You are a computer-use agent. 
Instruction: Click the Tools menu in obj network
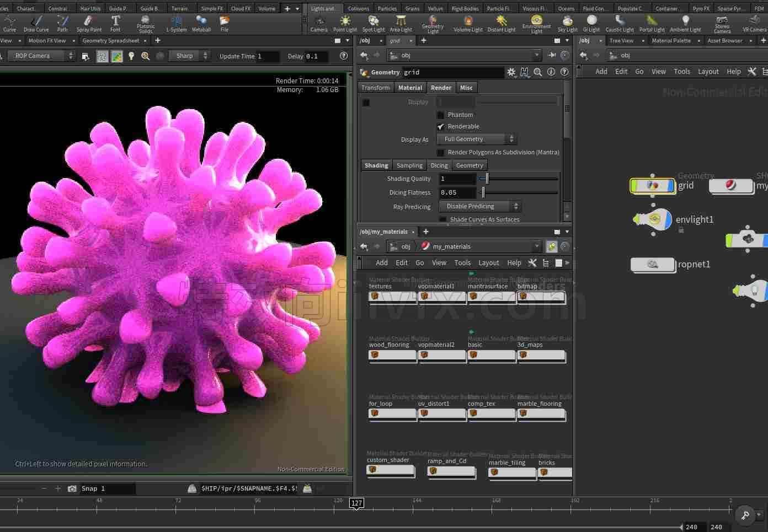[x=682, y=72]
